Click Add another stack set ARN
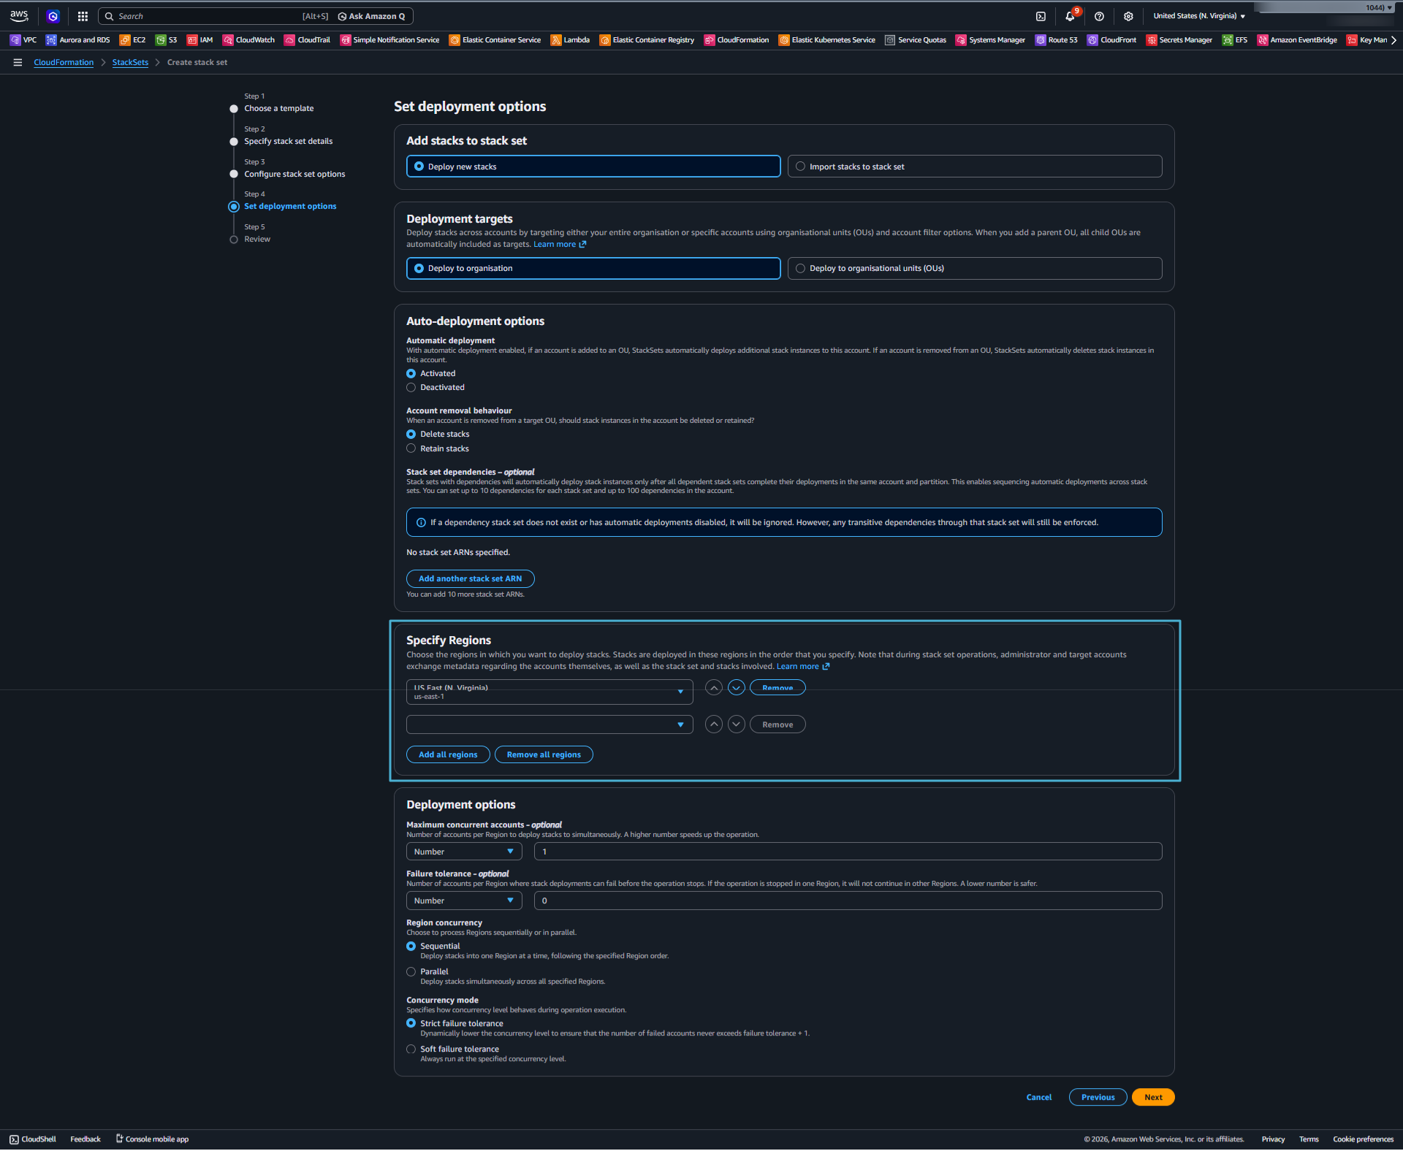Screen dimensions: 1403x1151 click(x=470, y=578)
